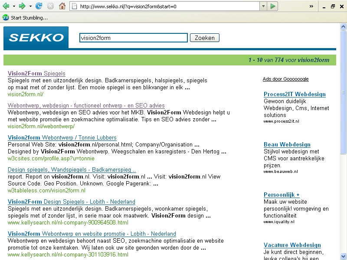Click w3csites.com/profile.asp?u=tonnie URL text

(51, 159)
